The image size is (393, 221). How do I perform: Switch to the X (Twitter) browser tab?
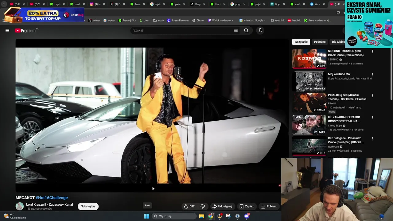pos(118,4)
